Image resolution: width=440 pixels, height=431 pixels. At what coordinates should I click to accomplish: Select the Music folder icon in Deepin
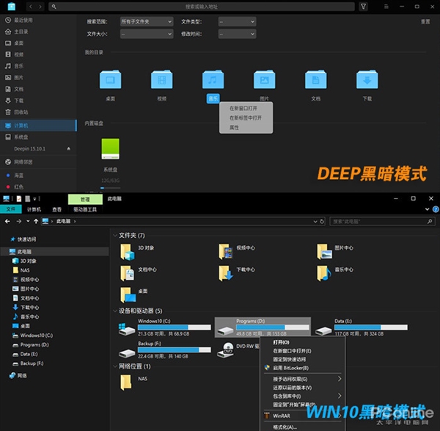tap(213, 79)
